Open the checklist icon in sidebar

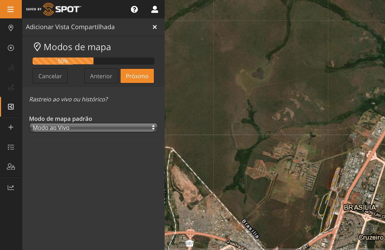click(x=11, y=147)
